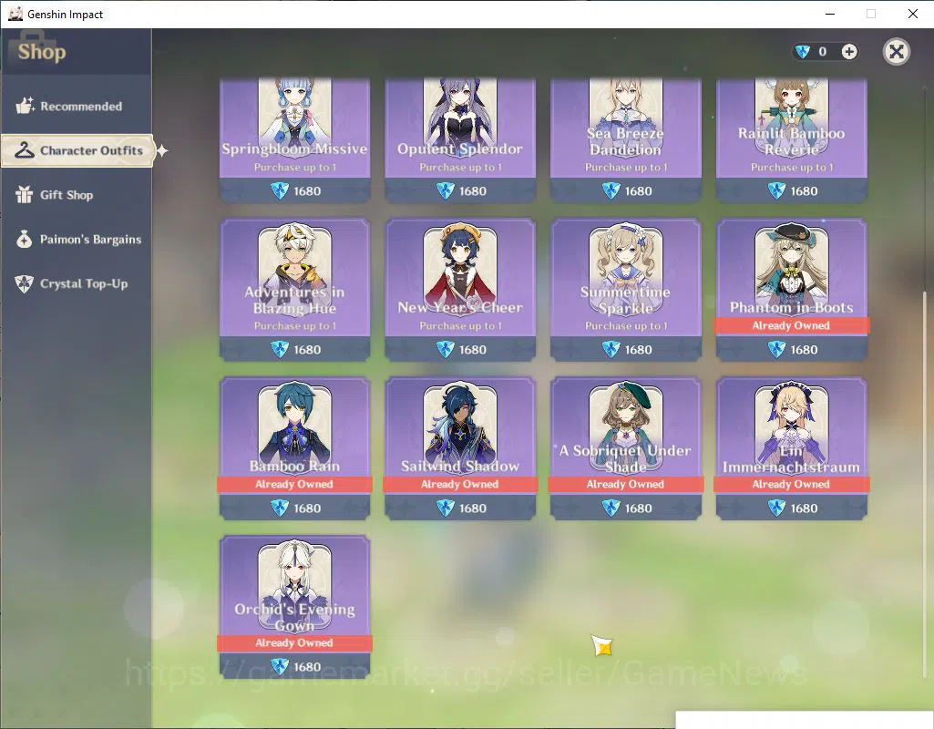Image resolution: width=934 pixels, height=729 pixels.
Task: Click the Gift Shop gift box icon
Action: (25, 194)
